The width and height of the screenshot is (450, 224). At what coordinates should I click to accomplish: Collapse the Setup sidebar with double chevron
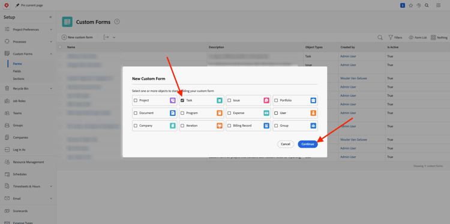[50, 17]
